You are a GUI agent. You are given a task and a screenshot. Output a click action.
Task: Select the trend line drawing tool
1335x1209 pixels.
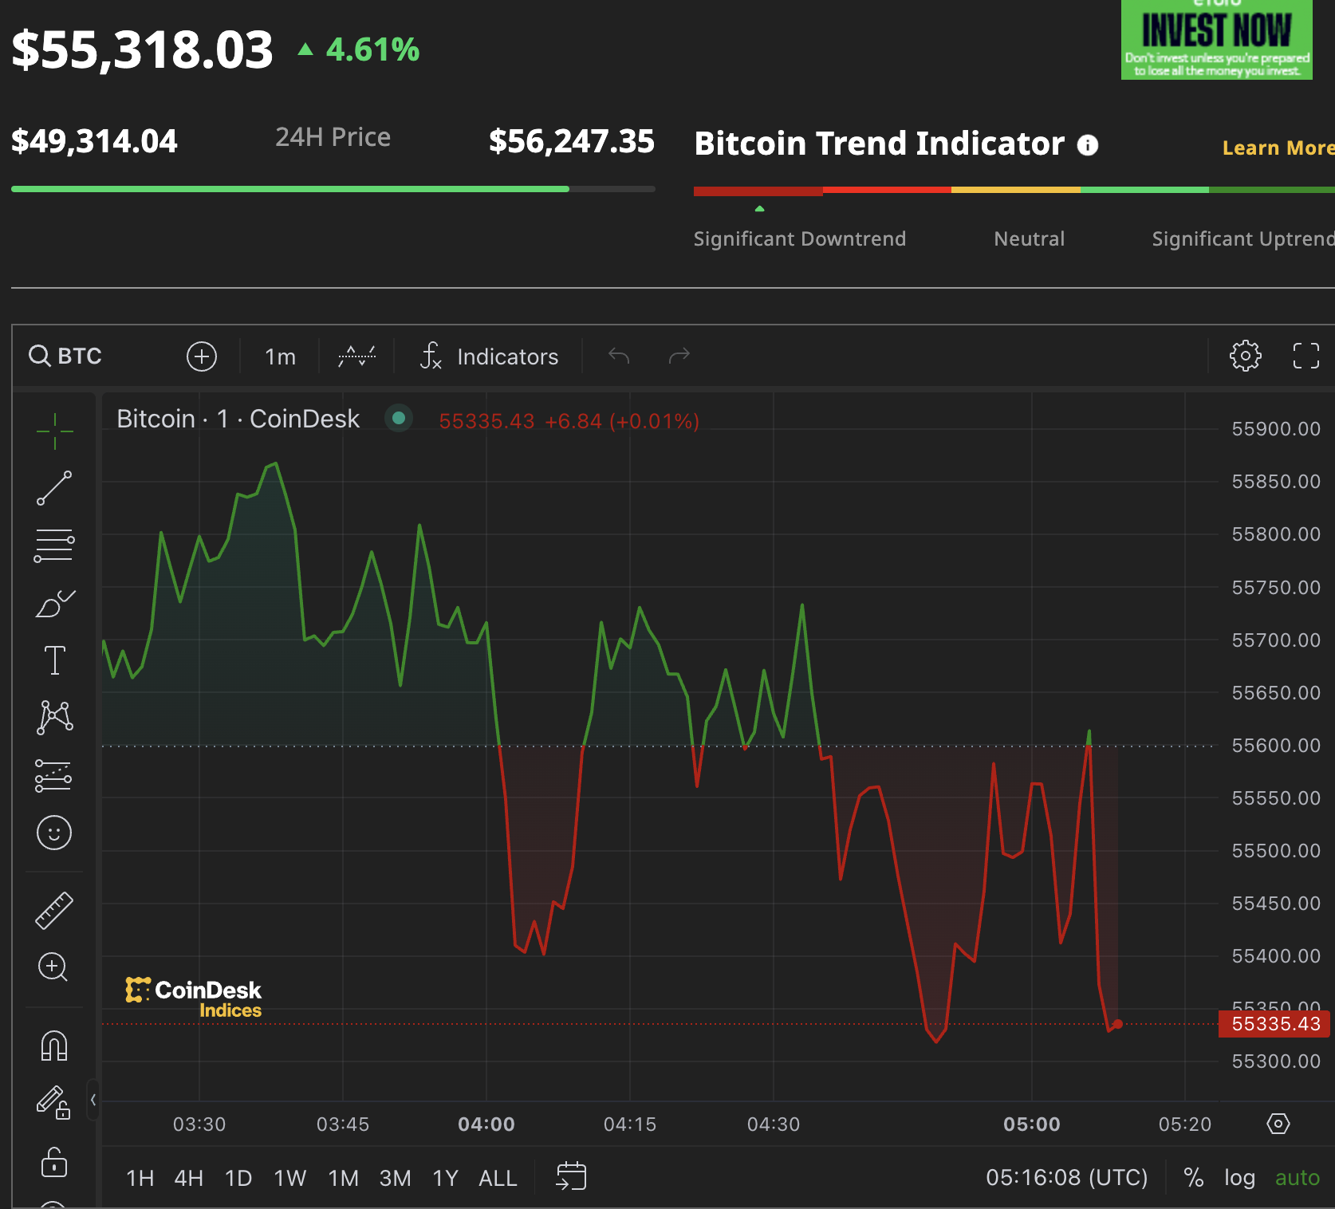(x=54, y=488)
